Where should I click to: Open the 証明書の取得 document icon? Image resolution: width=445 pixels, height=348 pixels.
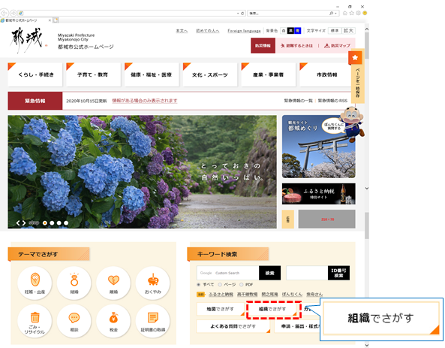[x=153, y=321]
